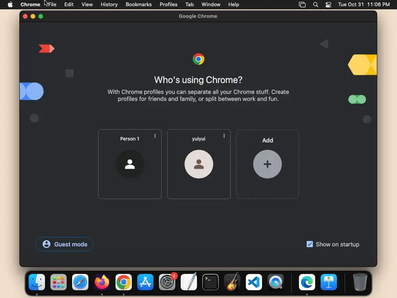The height and width of the screenshot is (298, 397).
Task: Open Trash from the Dock
Action: pos(360,282)
